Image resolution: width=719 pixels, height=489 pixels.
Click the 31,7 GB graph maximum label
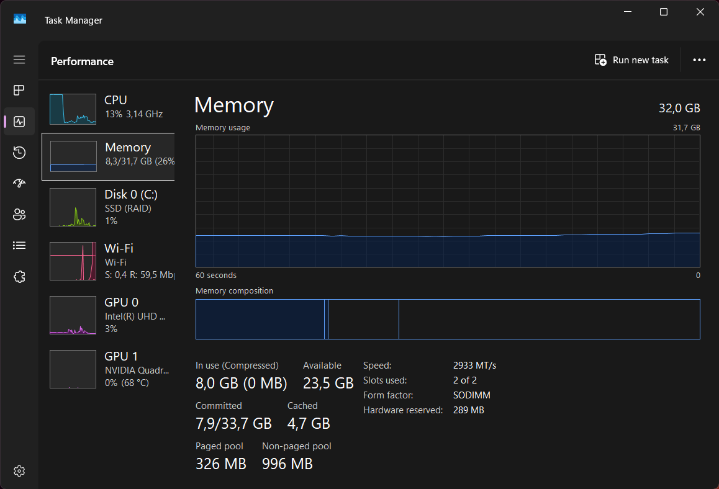pyautogui.click(x=687, y=127)
